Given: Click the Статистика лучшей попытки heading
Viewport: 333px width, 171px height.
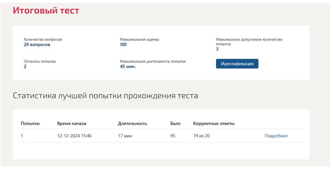Looking at the screenshot, I should (x=105, y=96).
